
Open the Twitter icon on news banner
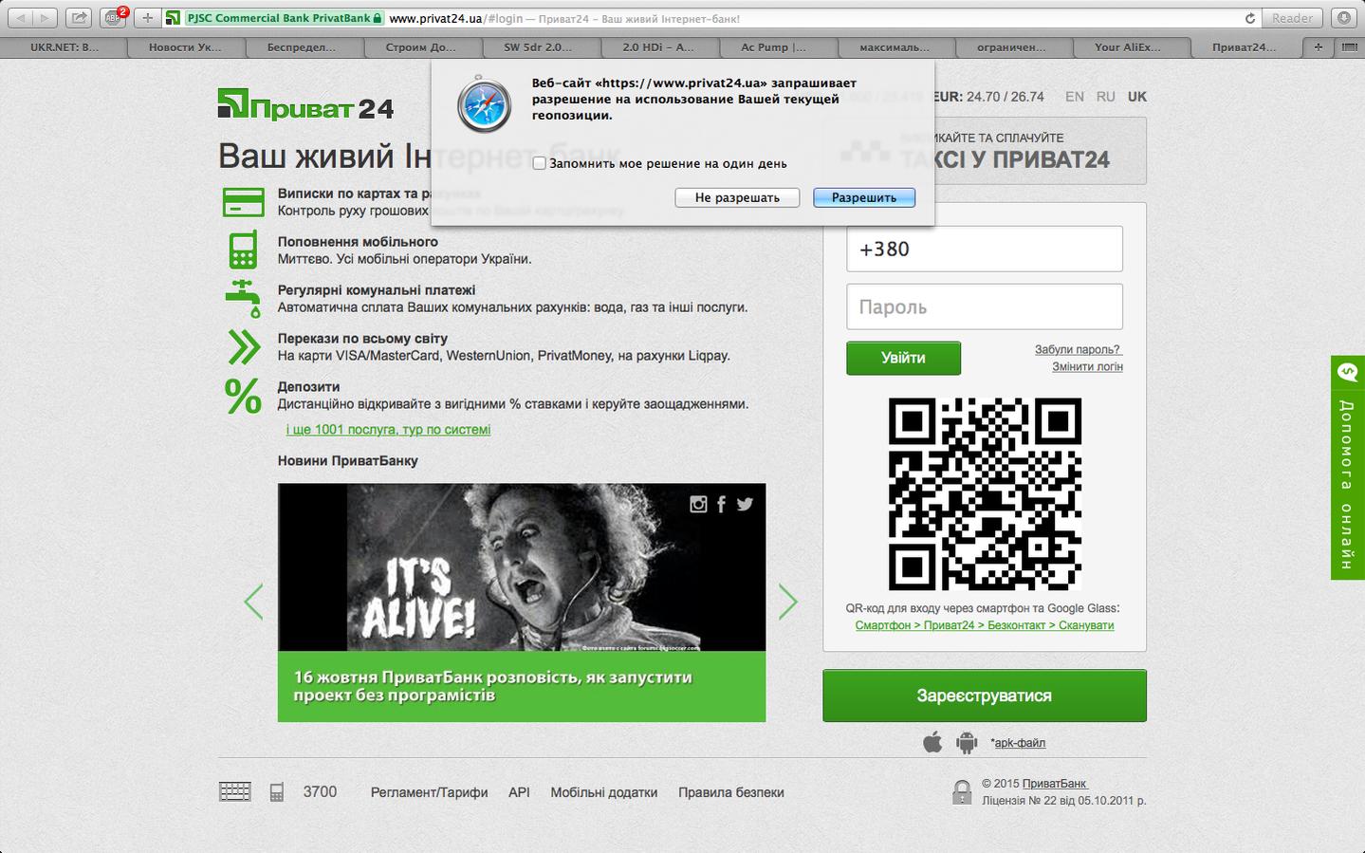tap(745, 504)
